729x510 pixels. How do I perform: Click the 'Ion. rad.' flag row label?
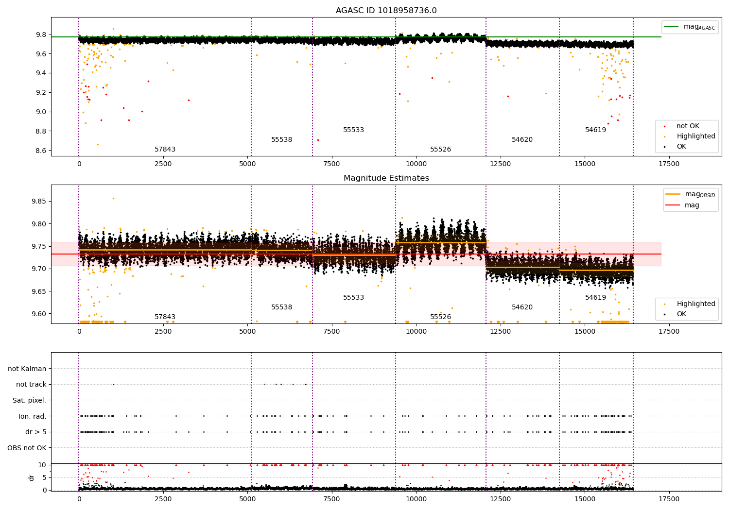(33, 417)
